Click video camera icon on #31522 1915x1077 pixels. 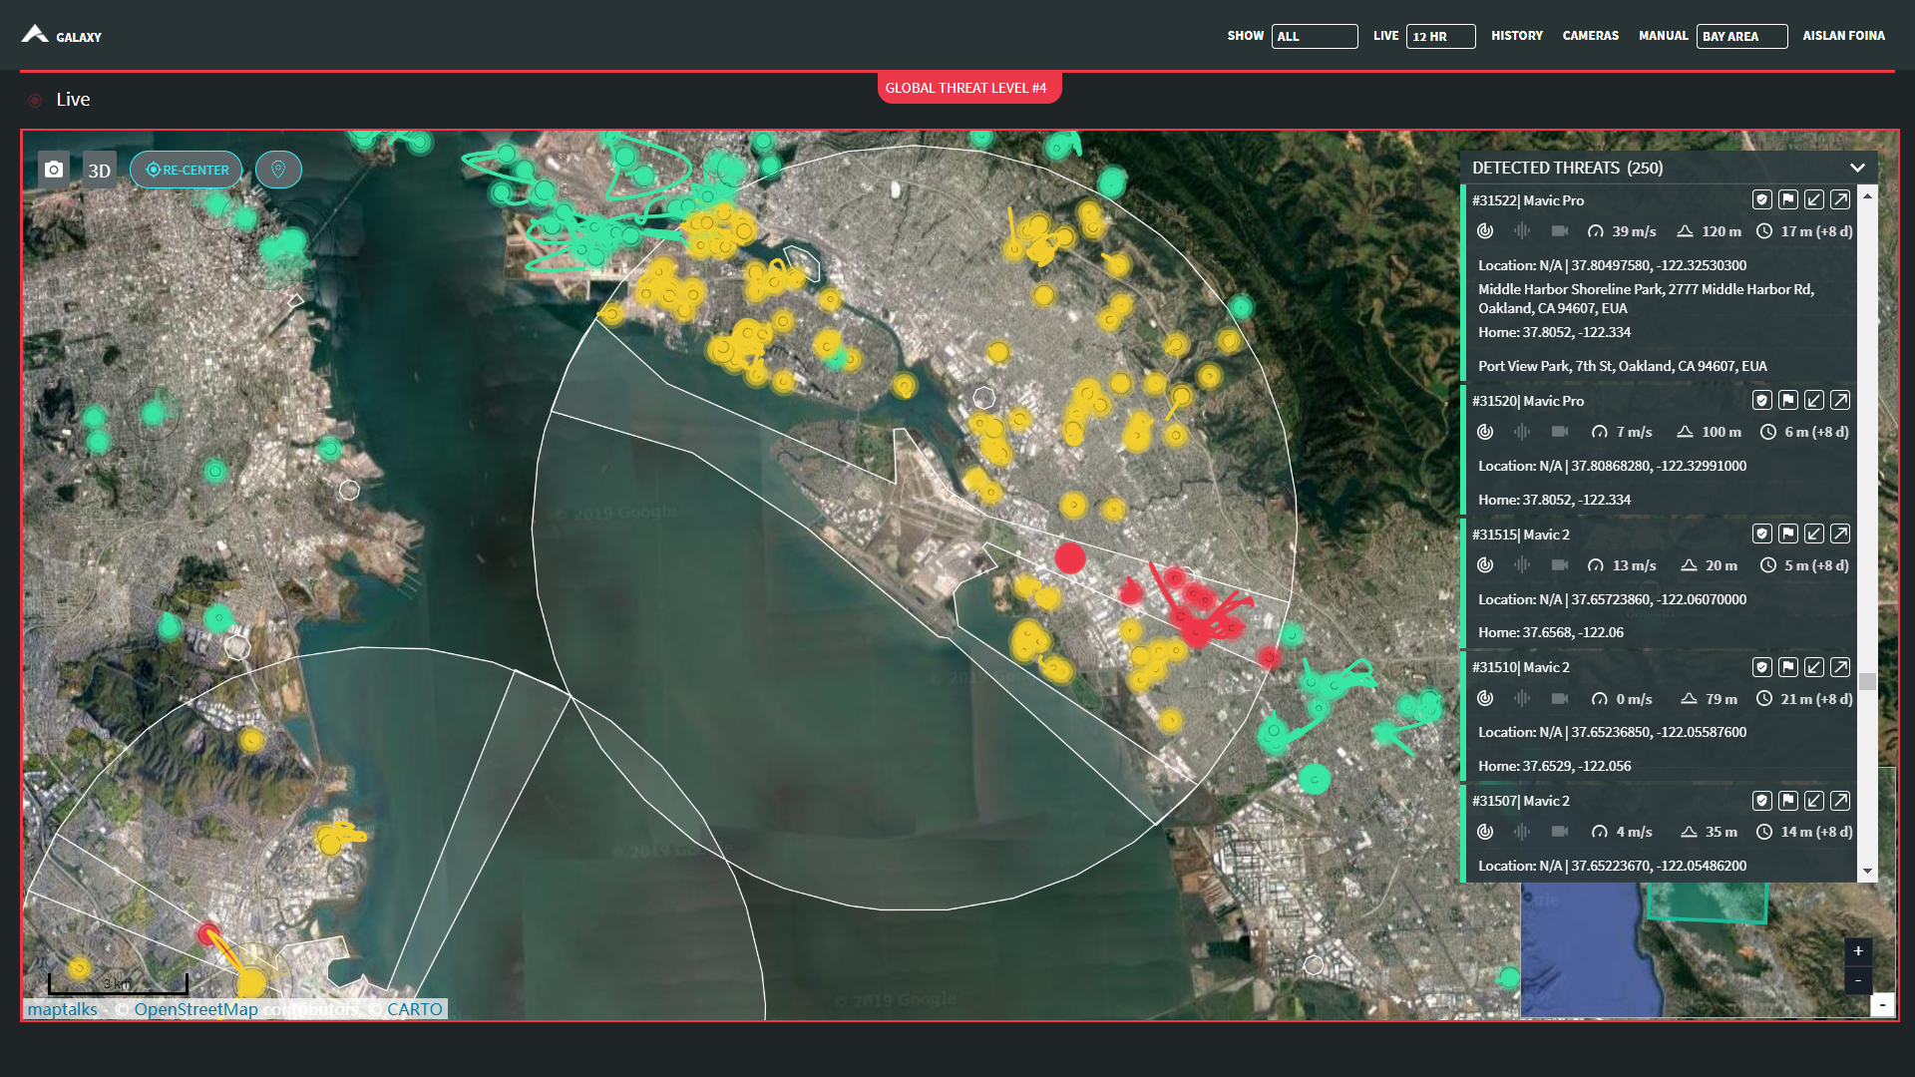[x=1560, y=230]
